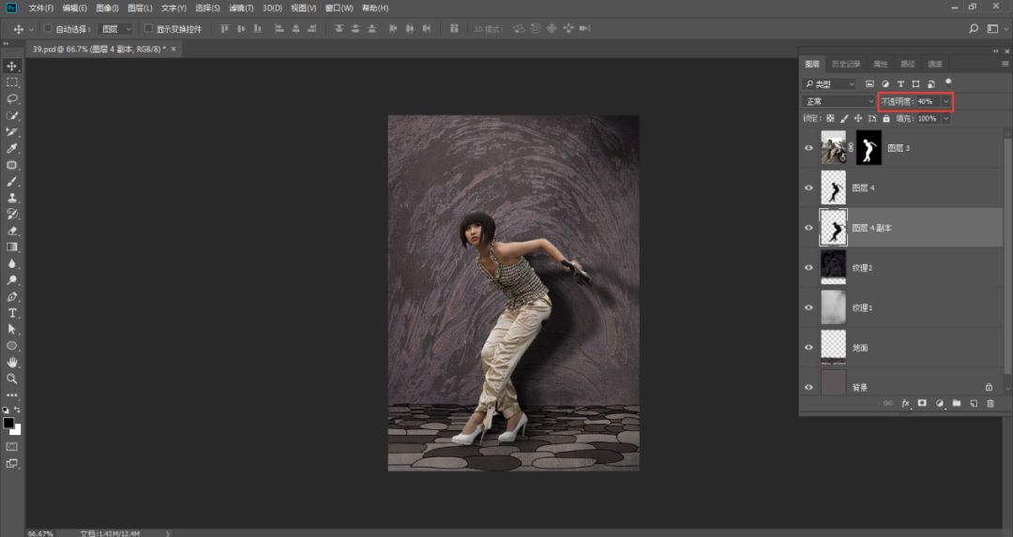Open the 不透明度 opacity dropdown arrow
1013x537 pixels.
pos(945,101)
